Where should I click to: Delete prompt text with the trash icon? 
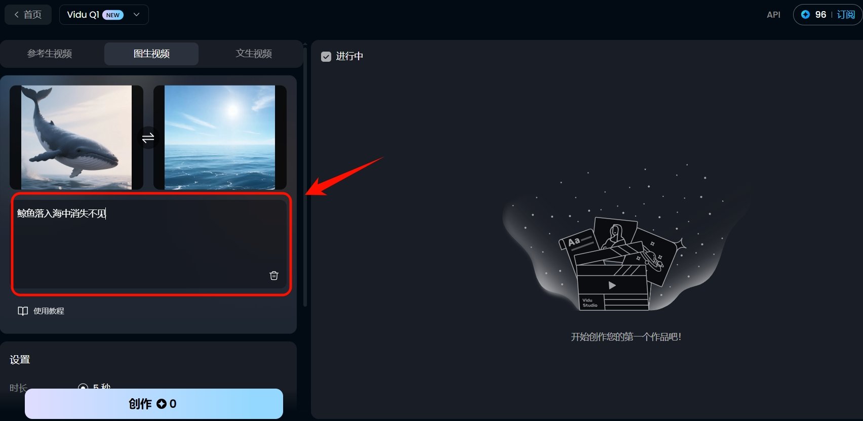[x=274, y=275]
